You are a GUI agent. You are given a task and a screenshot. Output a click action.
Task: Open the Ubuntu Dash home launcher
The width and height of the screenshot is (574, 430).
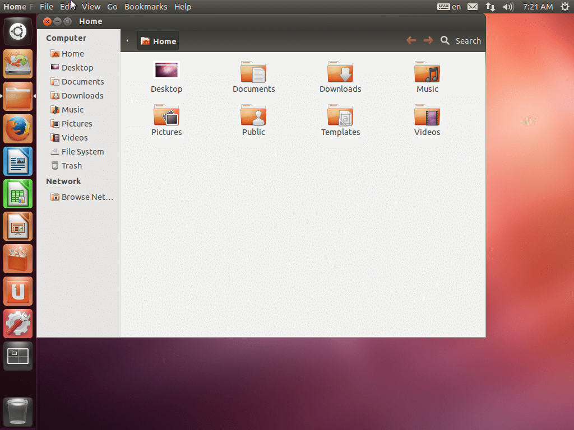[x=18, y=31]
